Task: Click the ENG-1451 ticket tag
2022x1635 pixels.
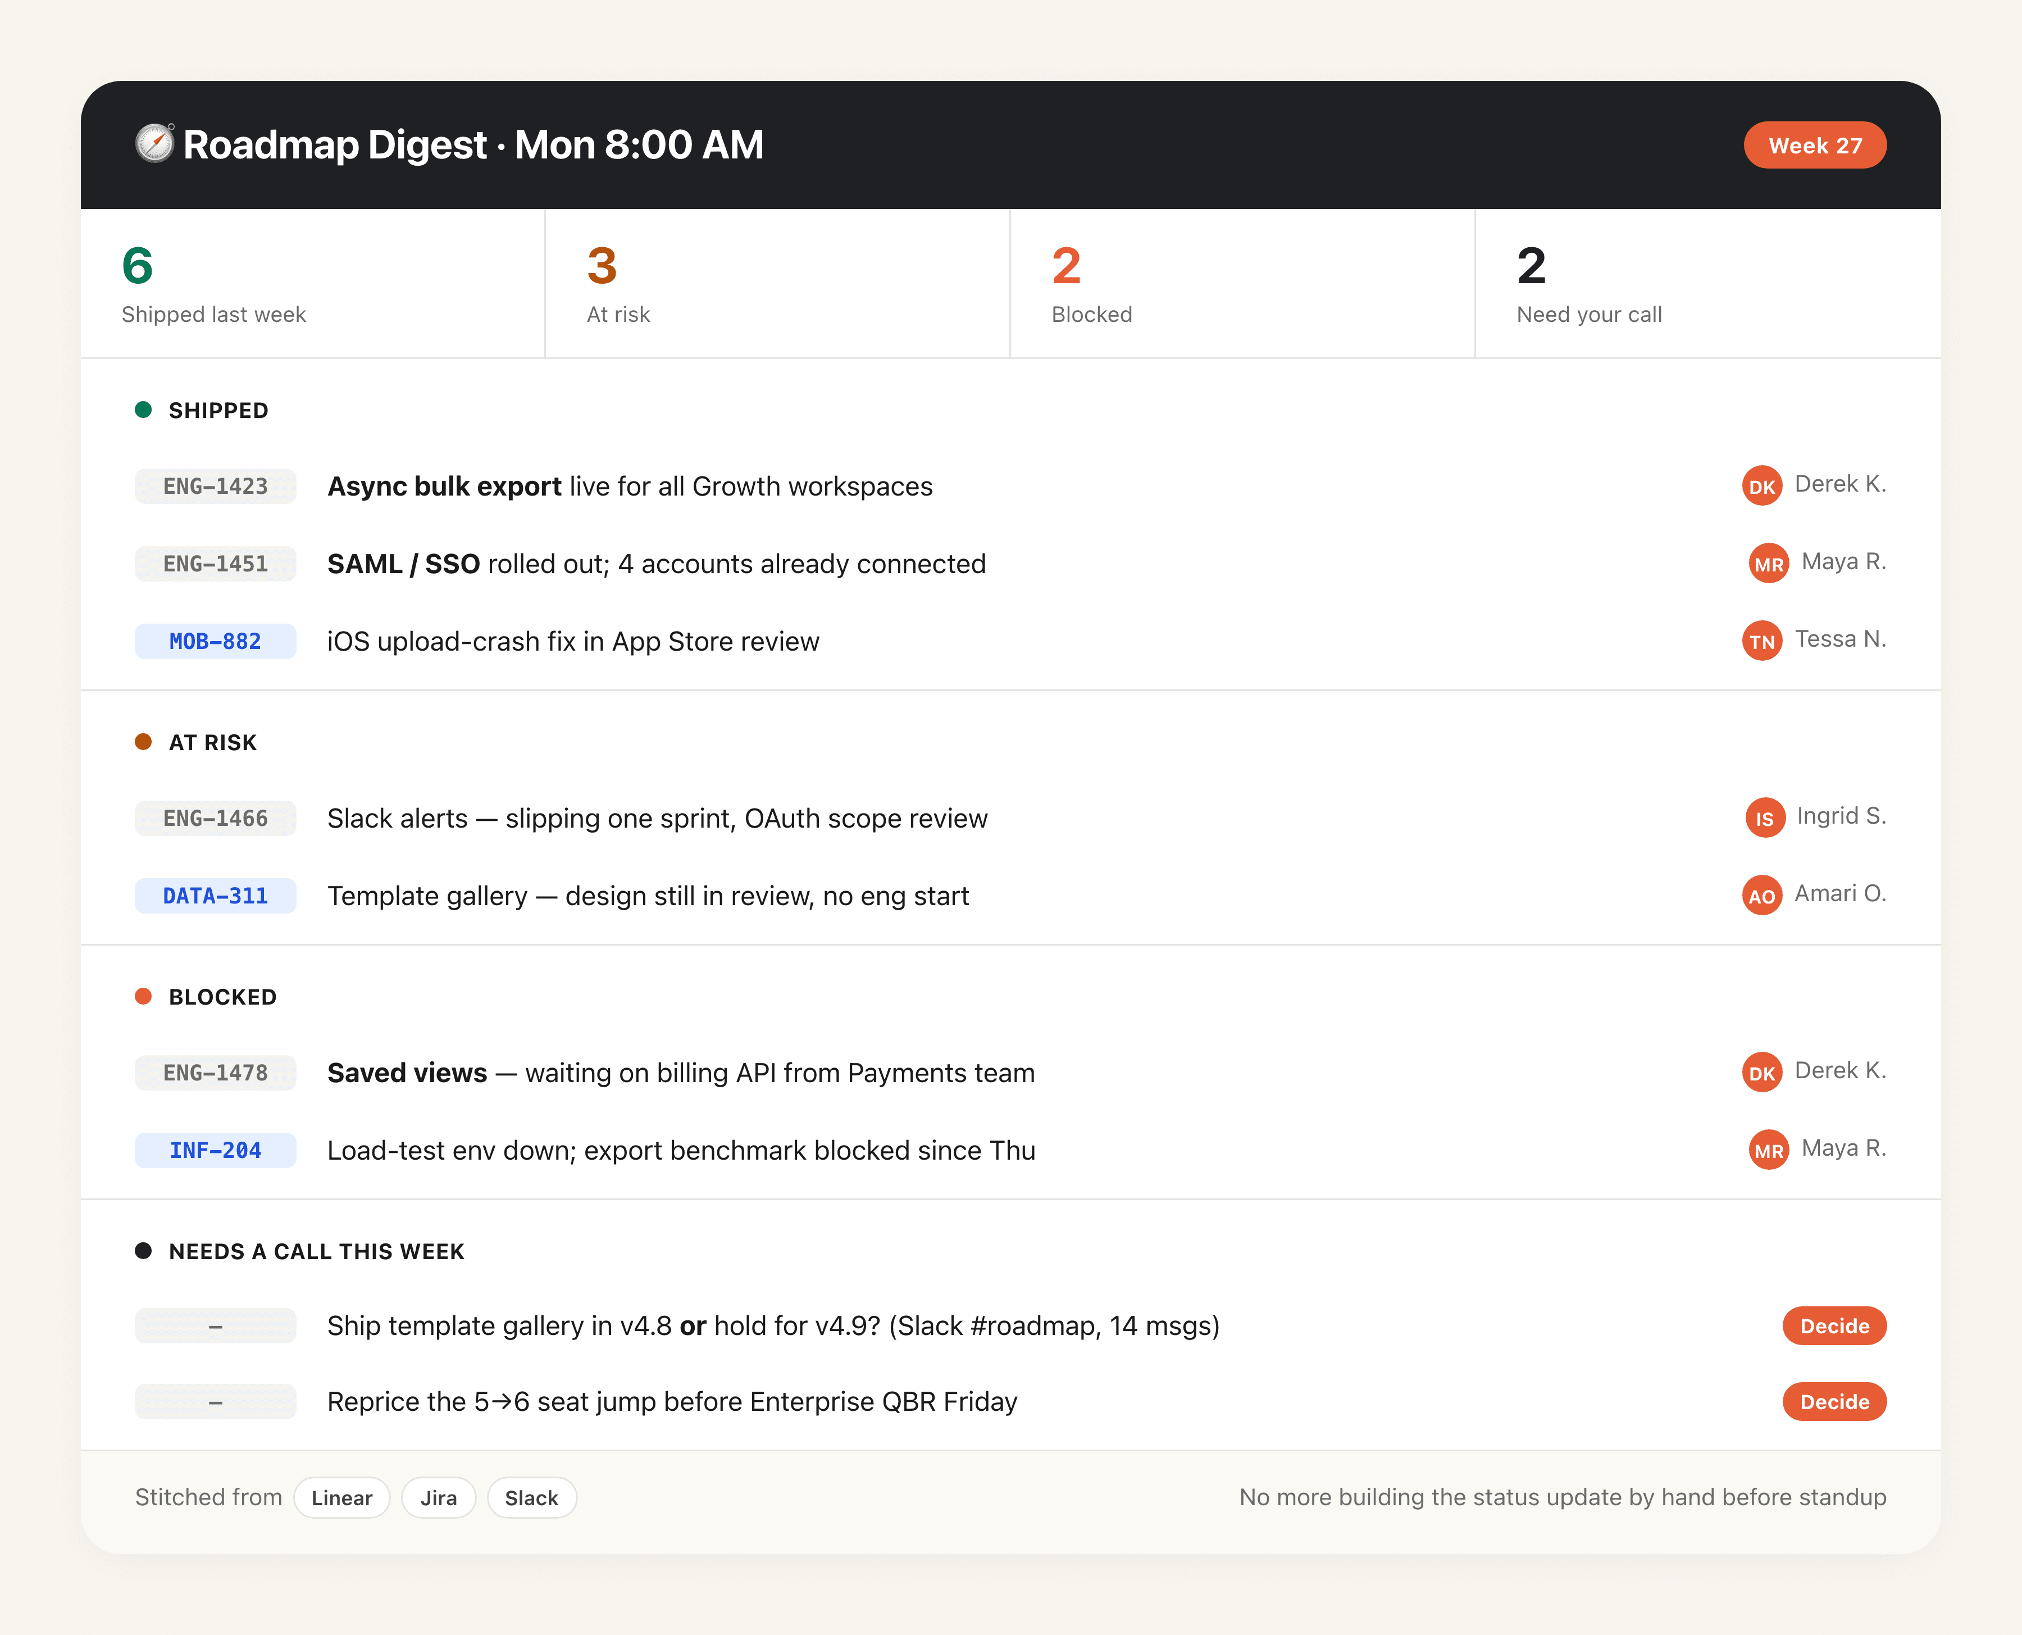Action: click(216, 563)
